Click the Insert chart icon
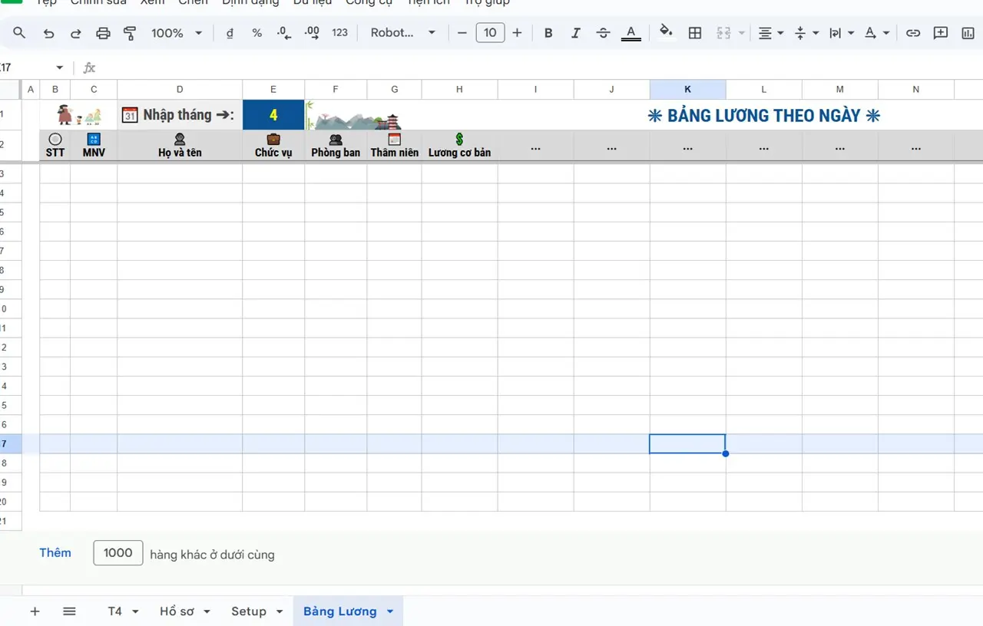The height and width of the screenshot is (626, 983). click(x=968, y=33)
